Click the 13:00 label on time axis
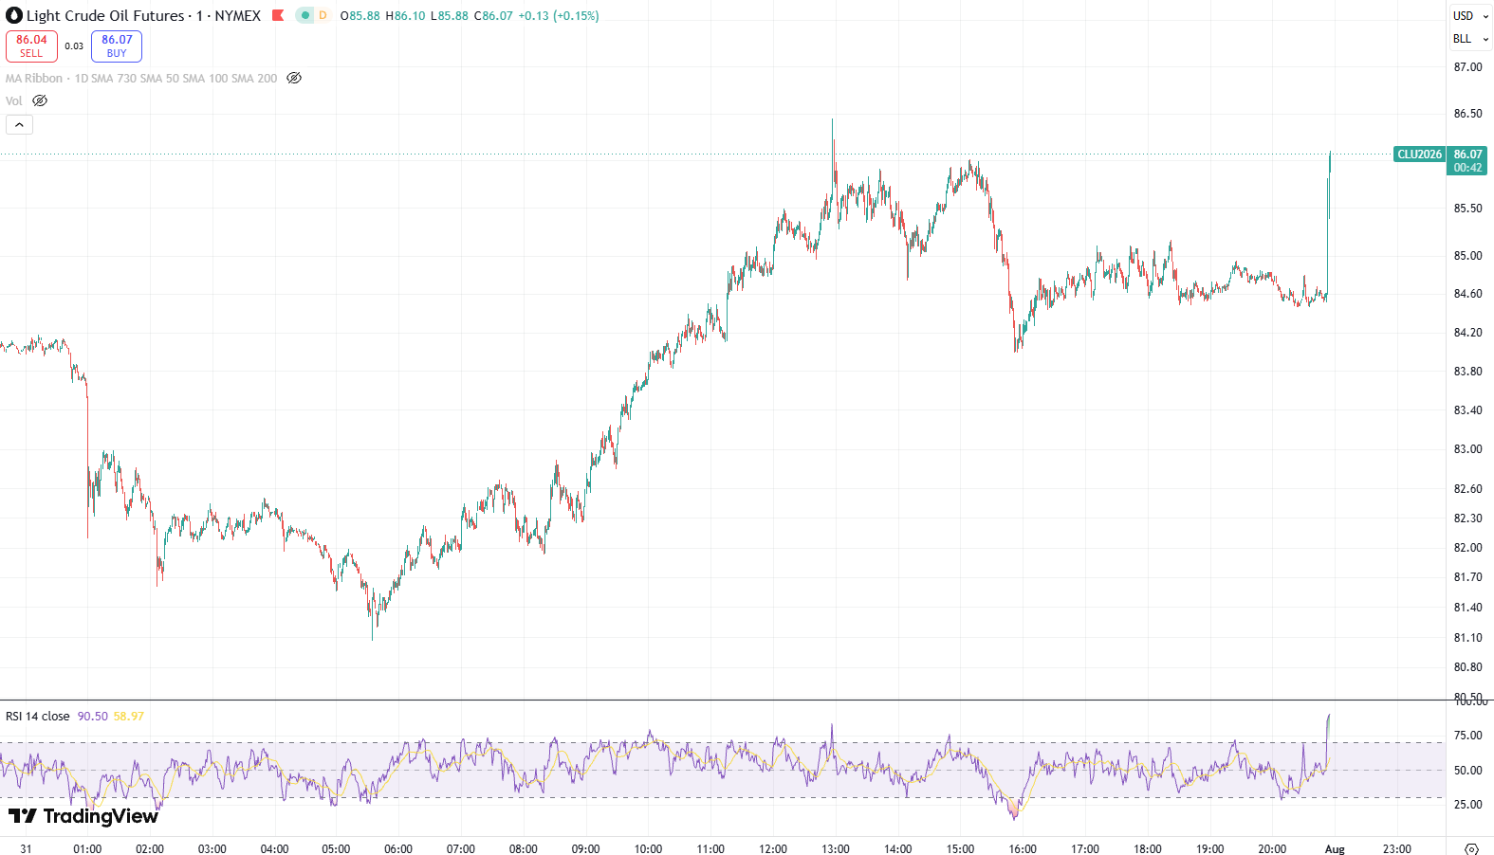The width and height of the screenshot is (1494, 855). tap(835, 849)
